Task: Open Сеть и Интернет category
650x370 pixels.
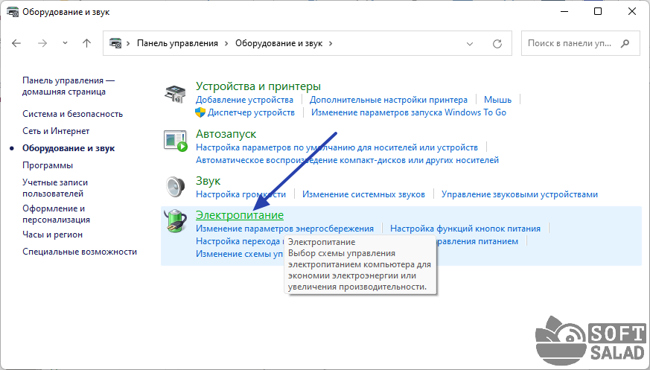Action: [x=56, y=131]
